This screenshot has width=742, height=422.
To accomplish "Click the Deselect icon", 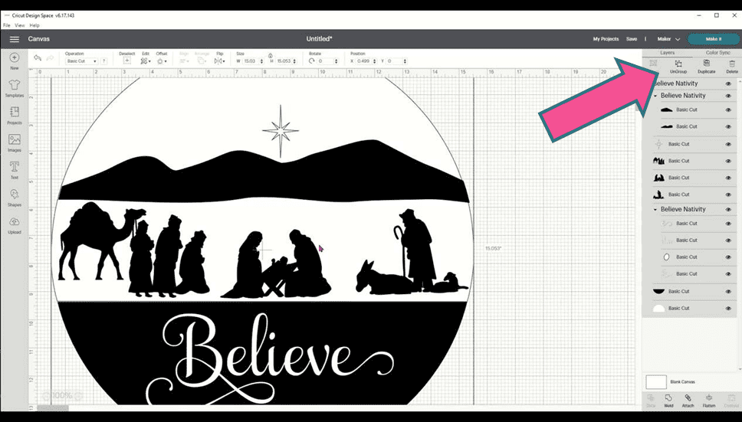I will click(126, 61).
